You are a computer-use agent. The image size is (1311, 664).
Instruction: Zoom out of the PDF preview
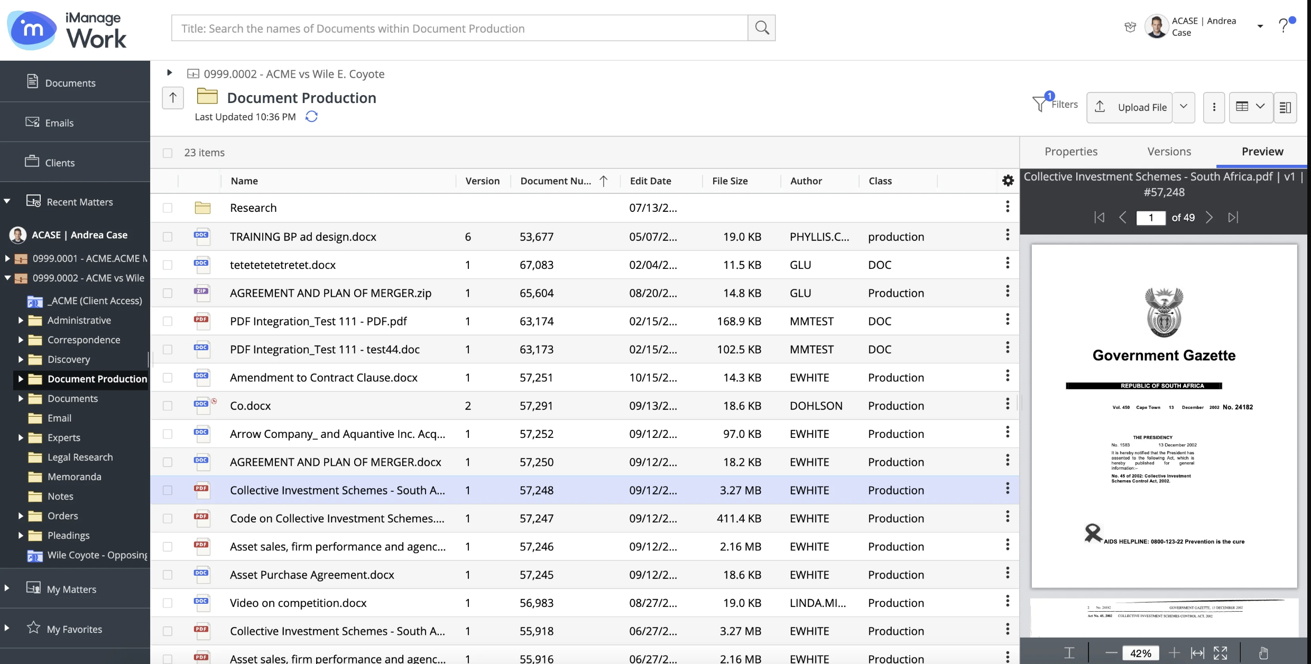point(1111,653)
